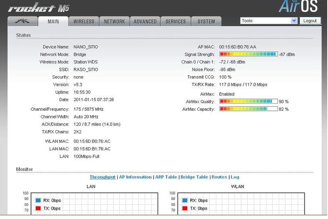The image size is (328, 219).
Task: Click blue RX legend square in WLAN chart
Action: [x=185, y=201]
